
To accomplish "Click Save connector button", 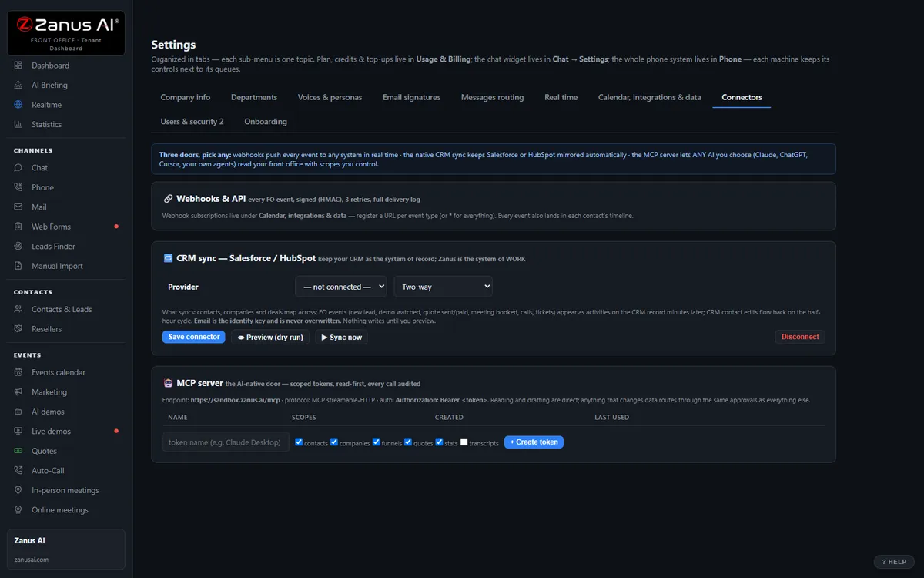I will click(x=194, y=337).
